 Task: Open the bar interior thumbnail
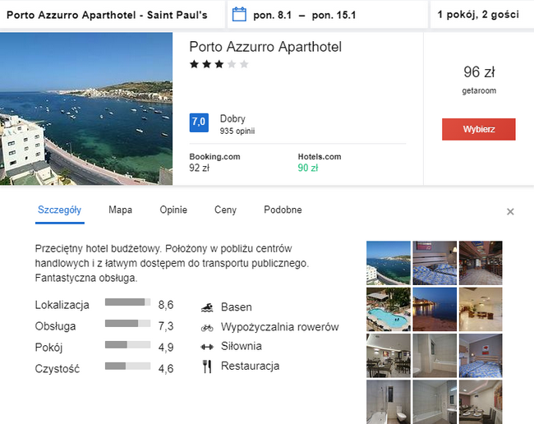pos(481,263)
